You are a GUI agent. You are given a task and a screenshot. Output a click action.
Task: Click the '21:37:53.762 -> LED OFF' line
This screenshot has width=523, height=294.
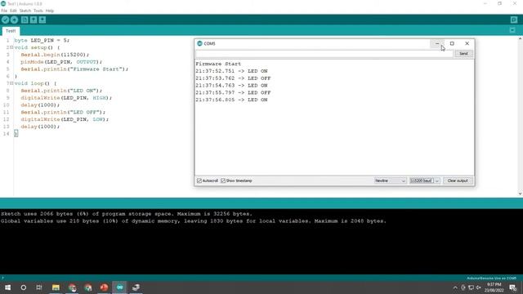tap(233, 78)
